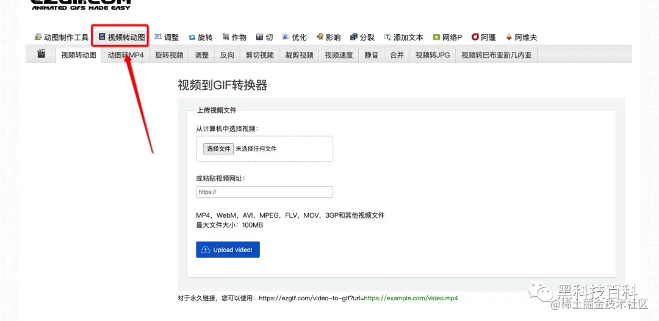Click the resize icon beside 调整 in top menu

(158, 37)
